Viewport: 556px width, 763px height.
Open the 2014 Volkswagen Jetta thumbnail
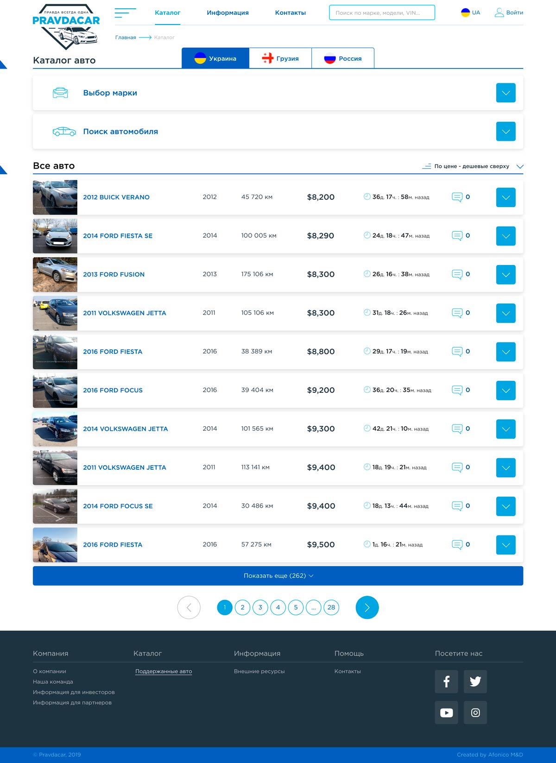coord(55,429)
